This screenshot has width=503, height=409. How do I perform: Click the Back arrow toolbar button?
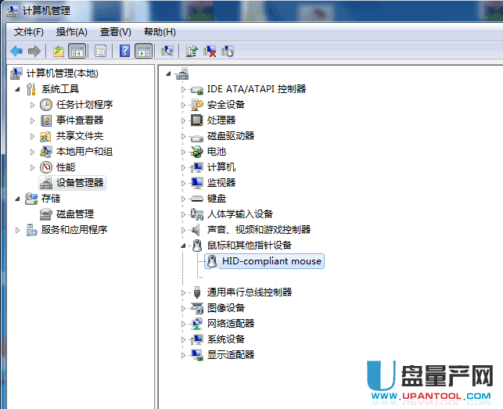point(16,51)
